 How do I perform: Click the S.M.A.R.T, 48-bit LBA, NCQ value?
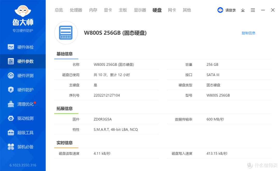point(116,130)
